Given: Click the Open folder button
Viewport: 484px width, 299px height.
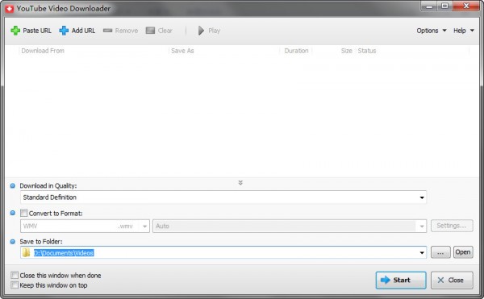Looking at the screenshot, I should coord(463,252).
